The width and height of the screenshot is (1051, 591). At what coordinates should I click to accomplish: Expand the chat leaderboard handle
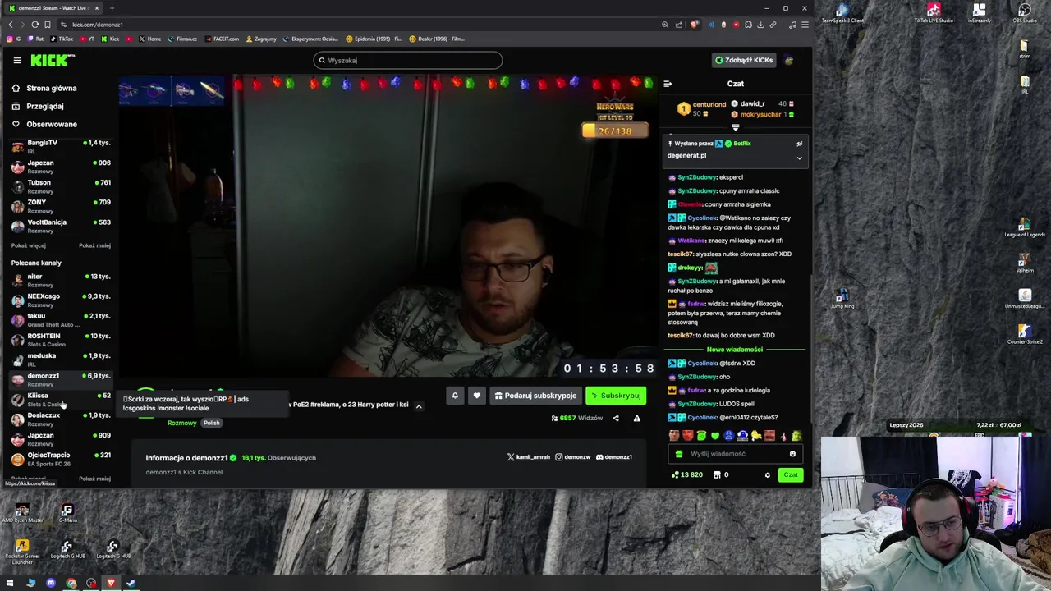(x=735, y=127)
